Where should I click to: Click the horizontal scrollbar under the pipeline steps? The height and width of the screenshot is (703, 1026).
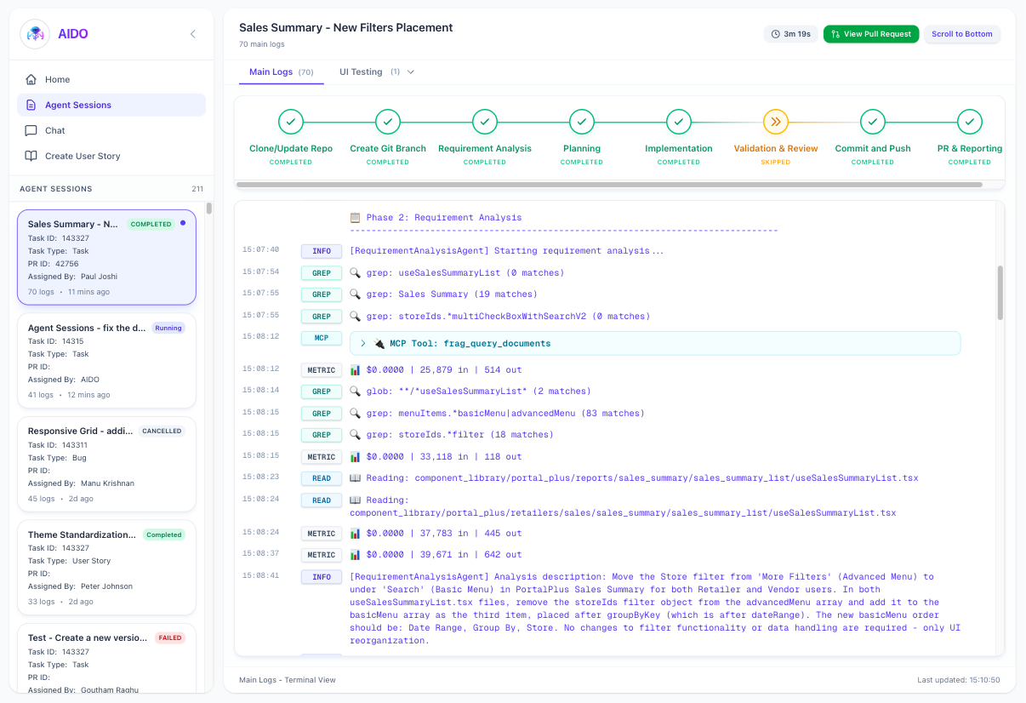click(x=608, y=184)
